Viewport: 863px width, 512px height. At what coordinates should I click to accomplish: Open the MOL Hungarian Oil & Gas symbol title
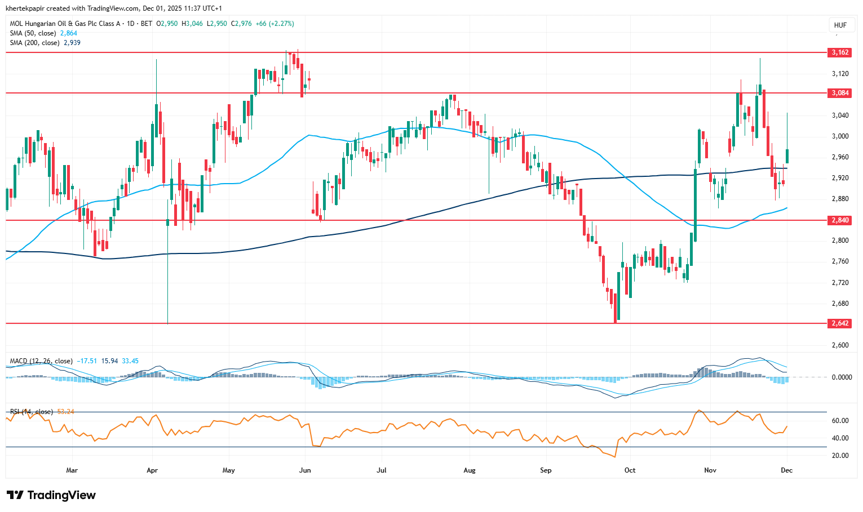(x=65, y=24)
